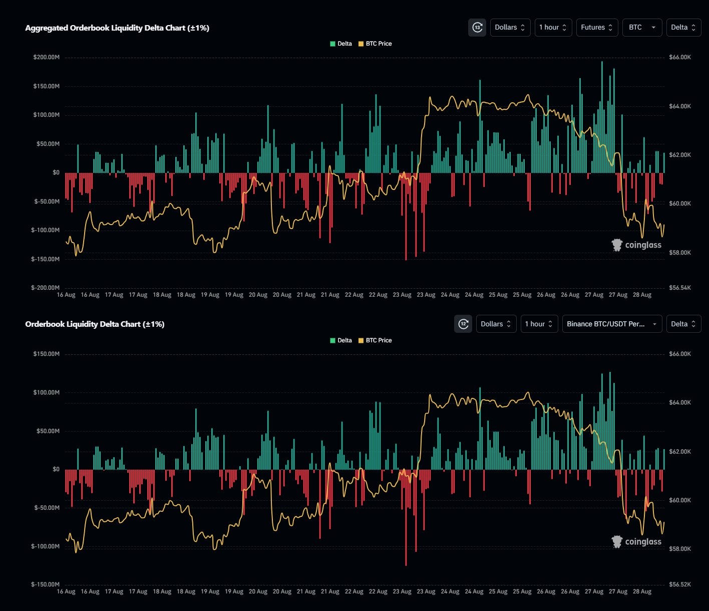Click the $58.00K price label in lower chart
This screenshot has width=709, height=611.
(680, 549)
